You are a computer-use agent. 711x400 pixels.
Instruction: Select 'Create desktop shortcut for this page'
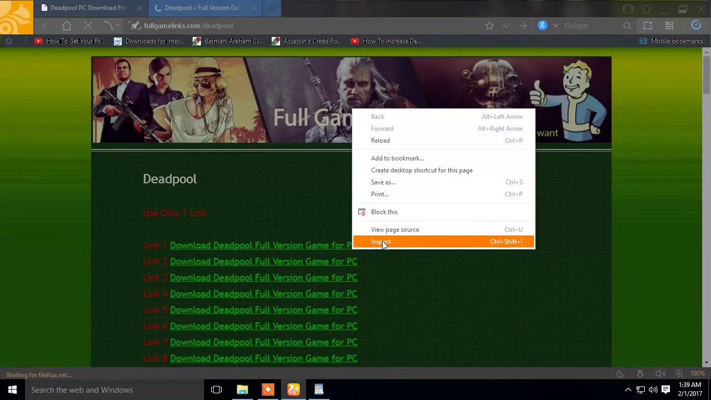[x=444, y=171]
